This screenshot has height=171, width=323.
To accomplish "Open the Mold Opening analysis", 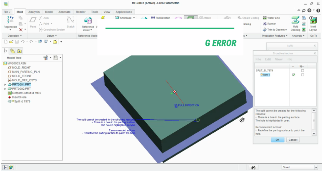I will click(295, 24).
